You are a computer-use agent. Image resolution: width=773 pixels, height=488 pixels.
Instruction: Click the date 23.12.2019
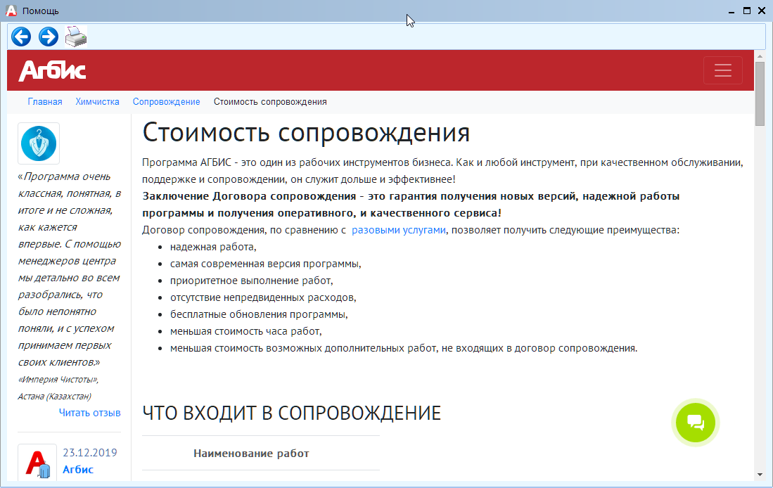(90, 453)
